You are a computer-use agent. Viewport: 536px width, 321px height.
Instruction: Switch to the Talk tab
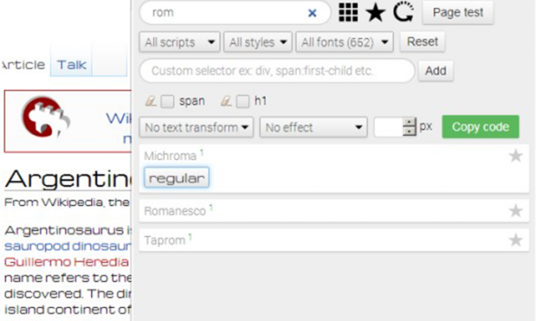pyautogui.click(x=72, y=64)
